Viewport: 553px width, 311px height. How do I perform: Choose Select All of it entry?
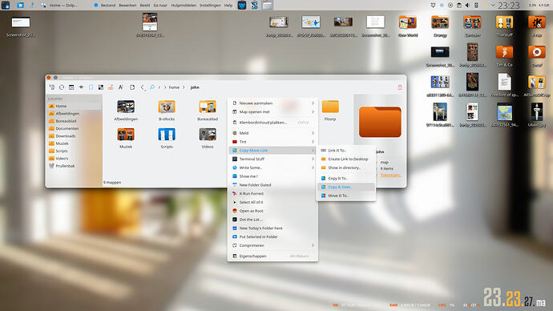coord(272,202)
